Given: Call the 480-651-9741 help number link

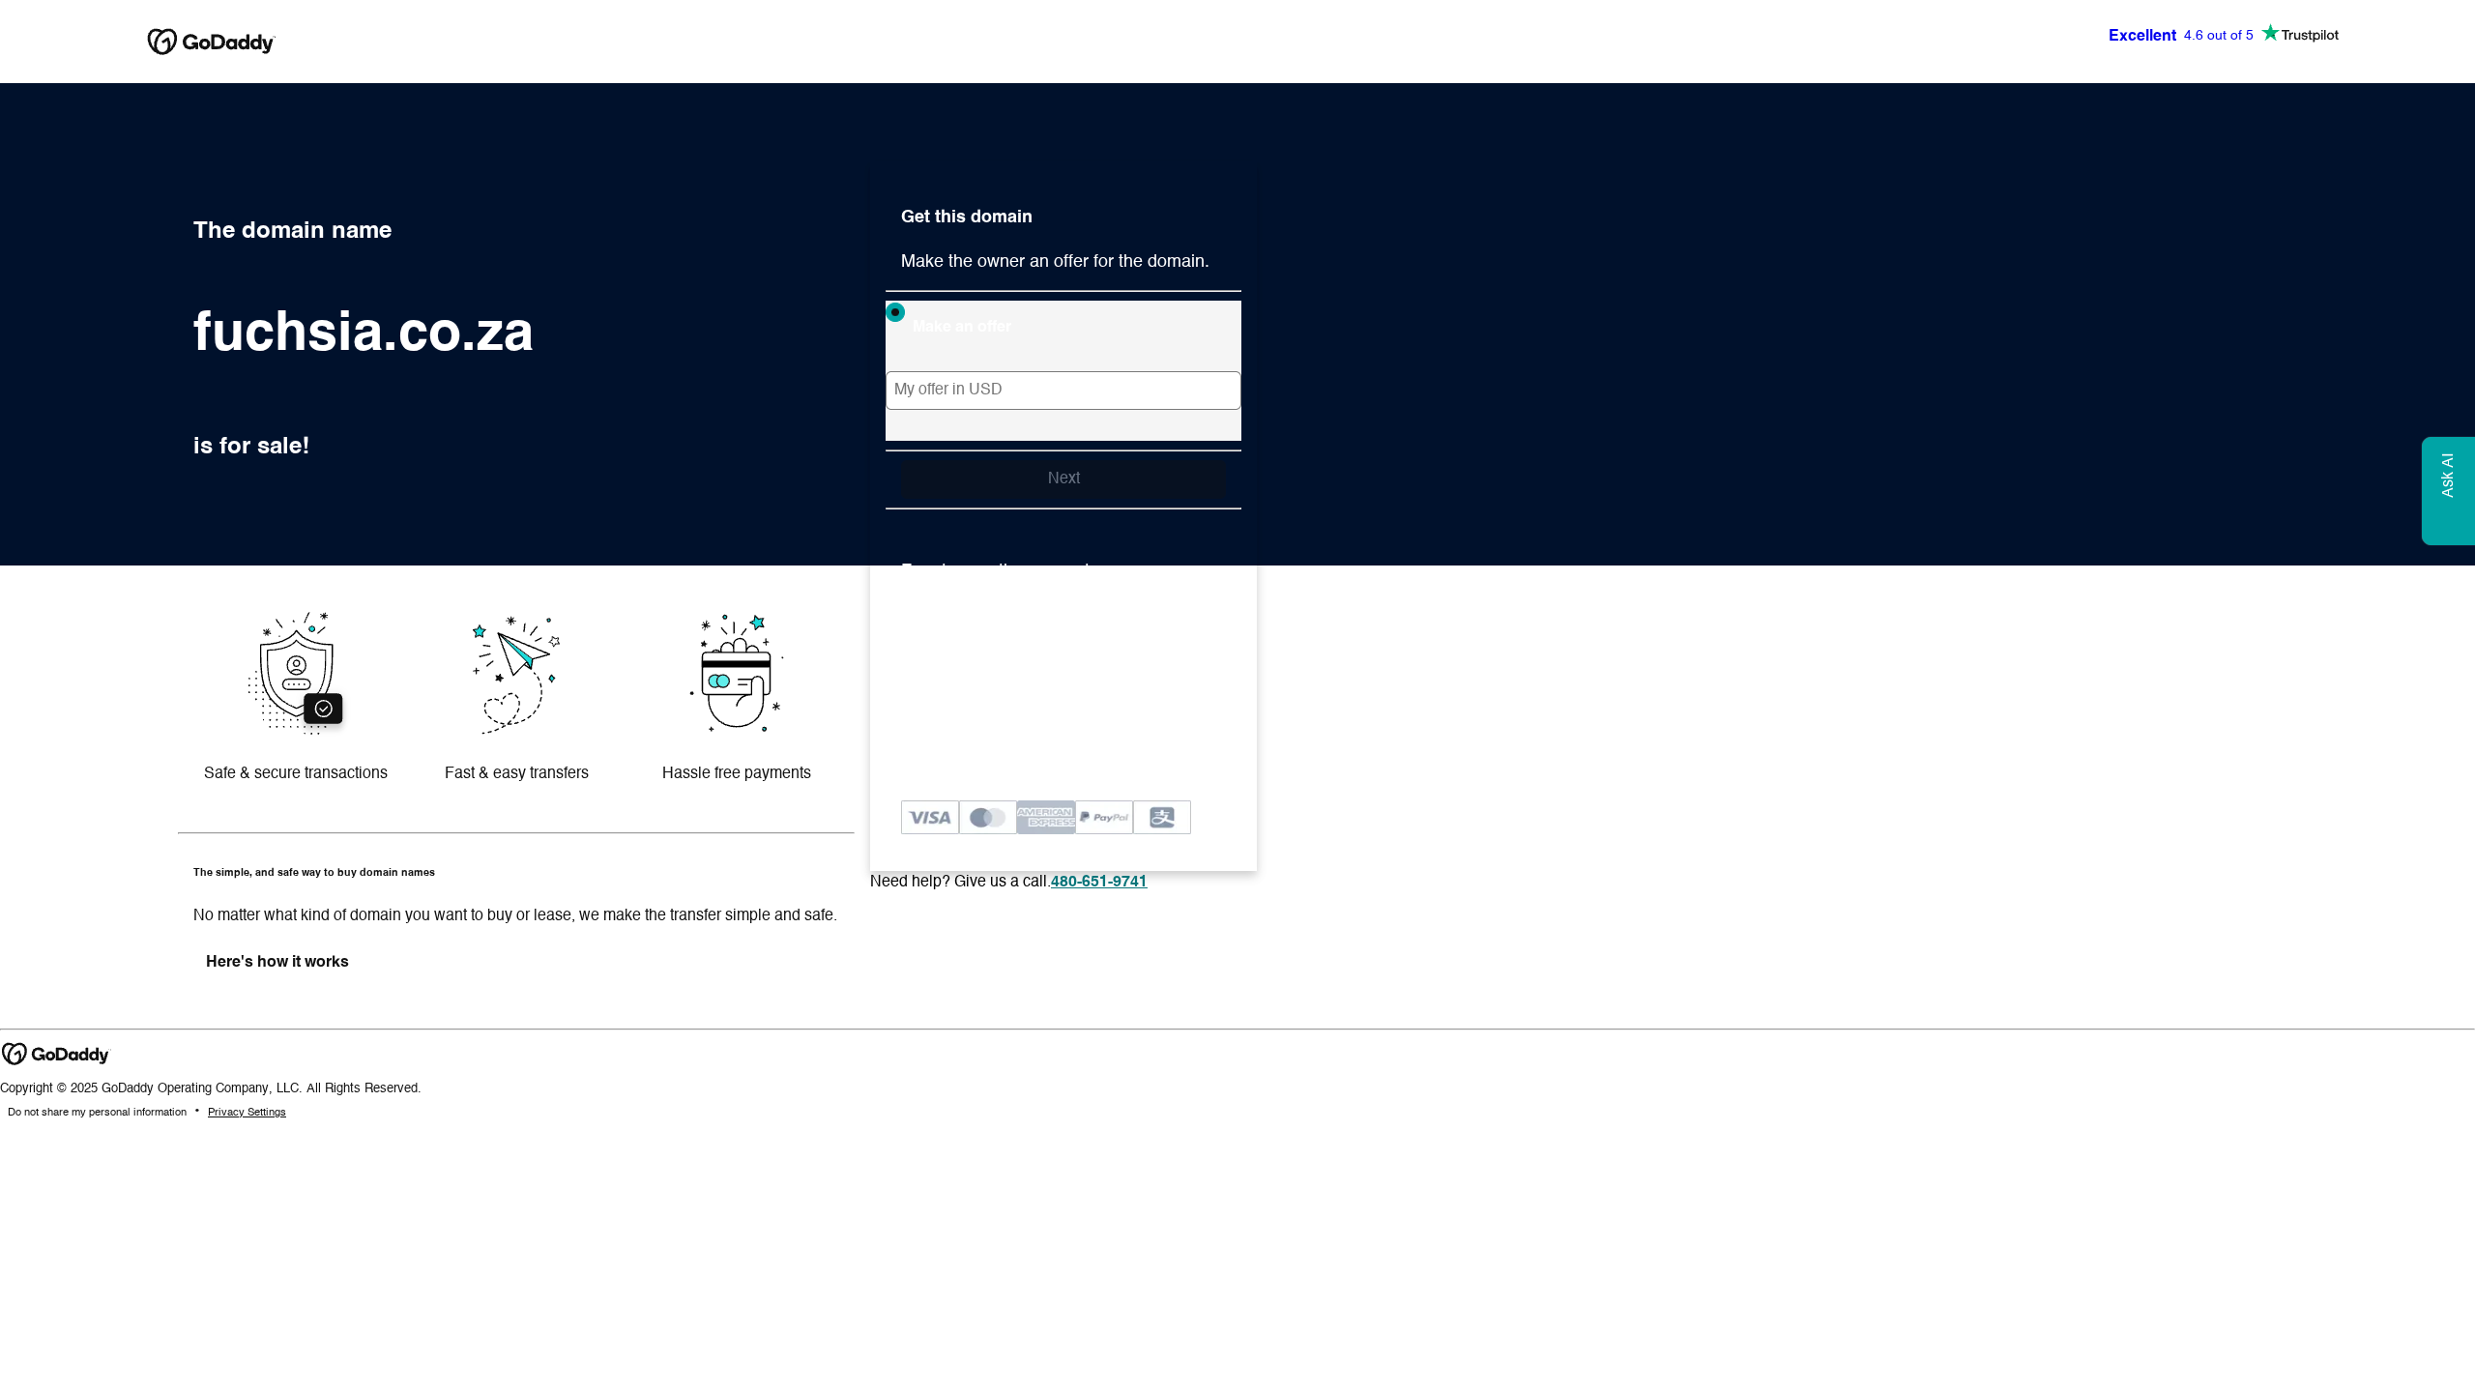Looking at the screenshot, I should click(1098, 881).
